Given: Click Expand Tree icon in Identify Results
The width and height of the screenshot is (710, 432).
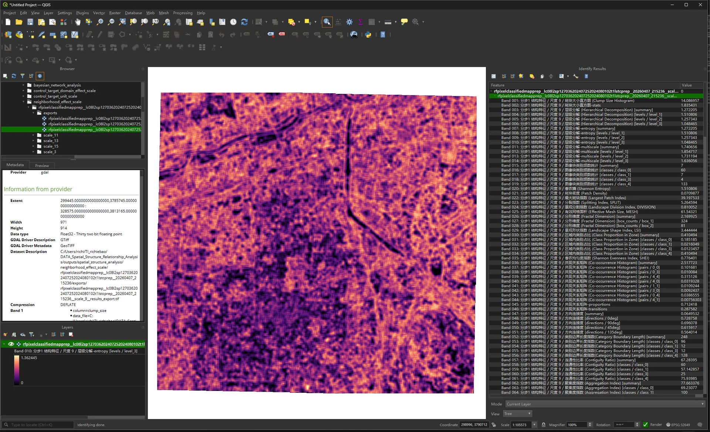Looking at the screenshot, I should pyautogui.click(x=504, y=77).
